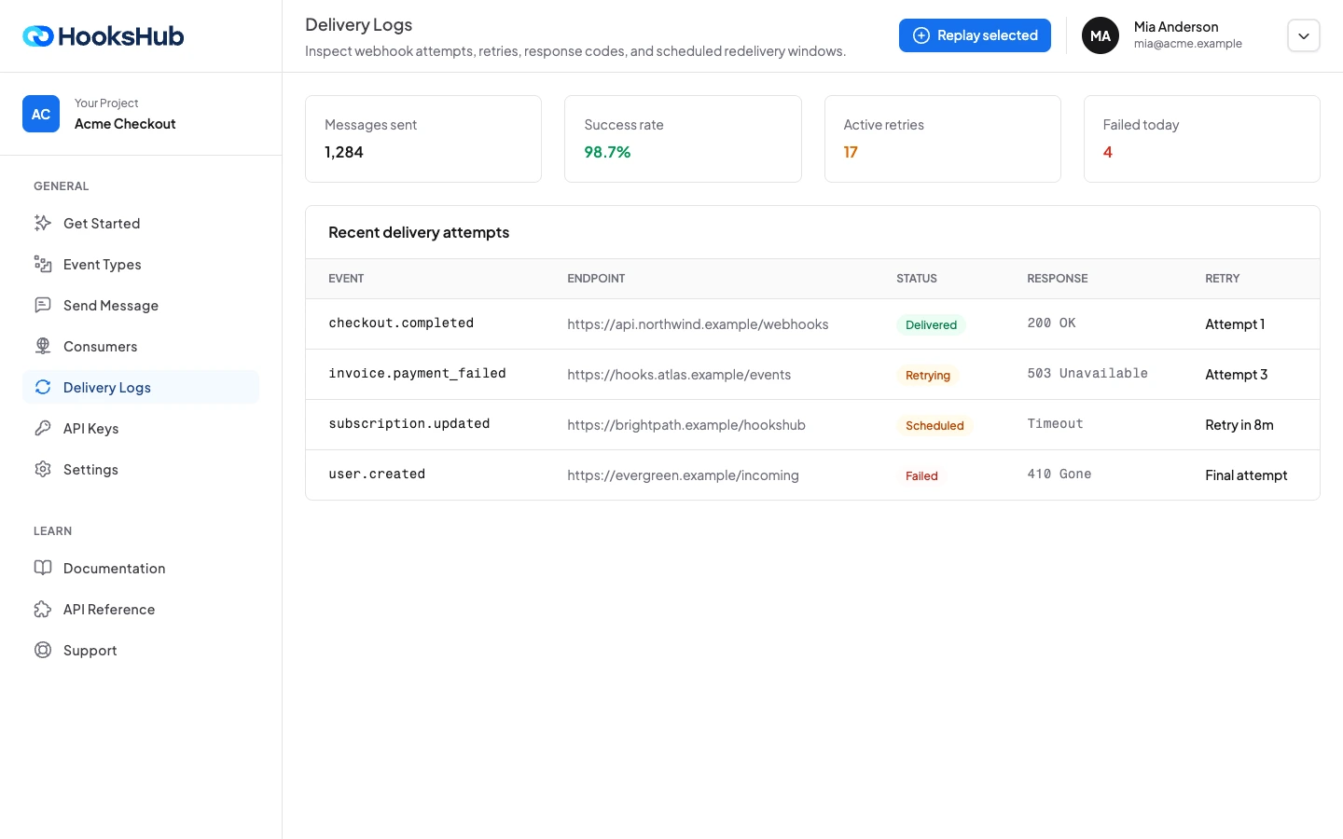
Task: Select Delivery Logs in sidebar
Action: pyautogui.click(x=141, y=387)
